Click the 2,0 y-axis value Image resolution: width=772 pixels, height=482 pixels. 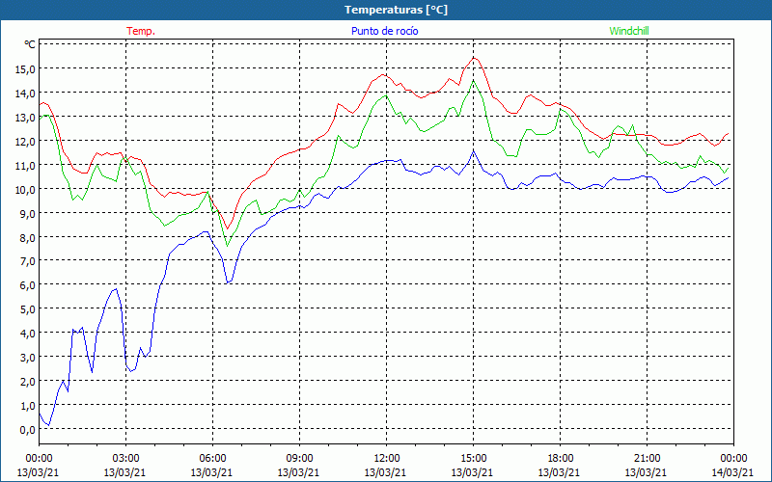tap(28, 382)
